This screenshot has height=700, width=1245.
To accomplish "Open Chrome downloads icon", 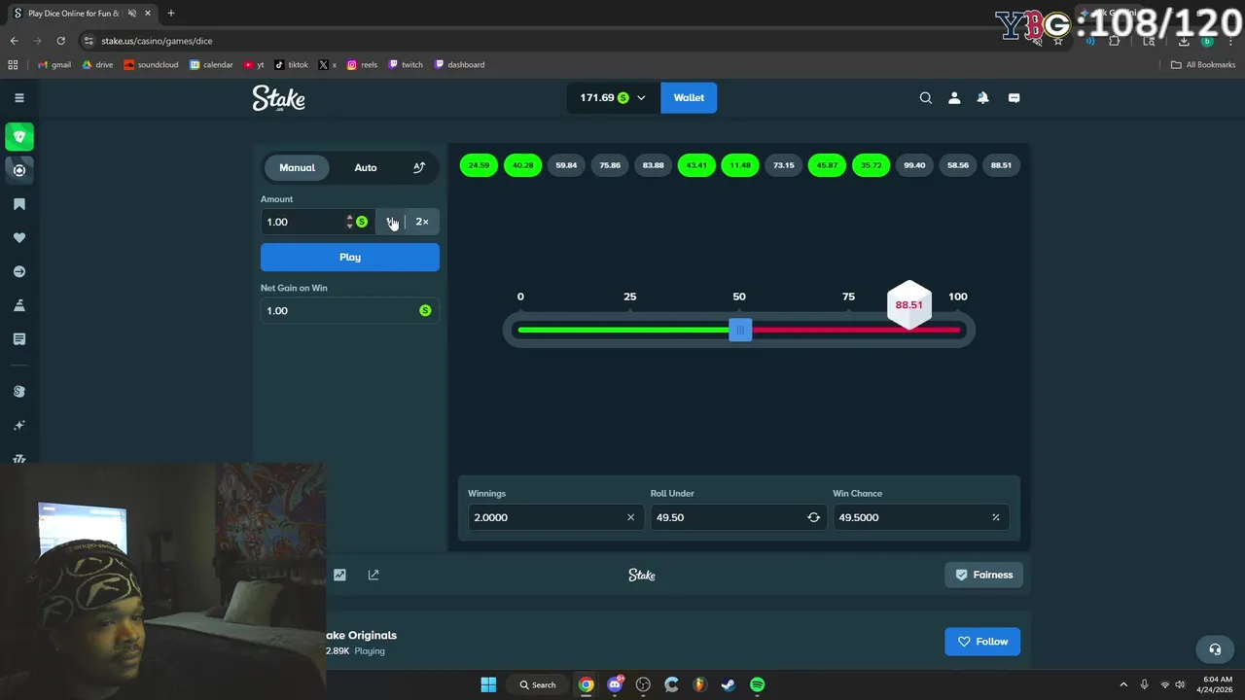I will (1184, 41).
